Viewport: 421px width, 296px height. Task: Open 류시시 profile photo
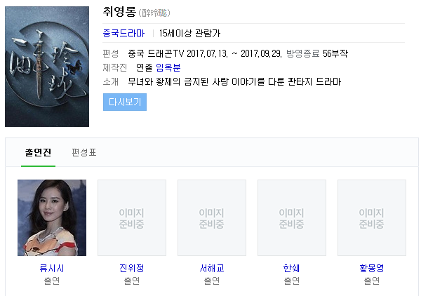point(52,217)
